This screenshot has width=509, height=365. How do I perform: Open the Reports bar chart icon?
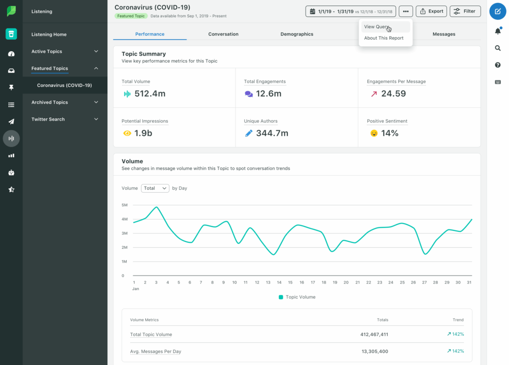click(x=11, y=155)
